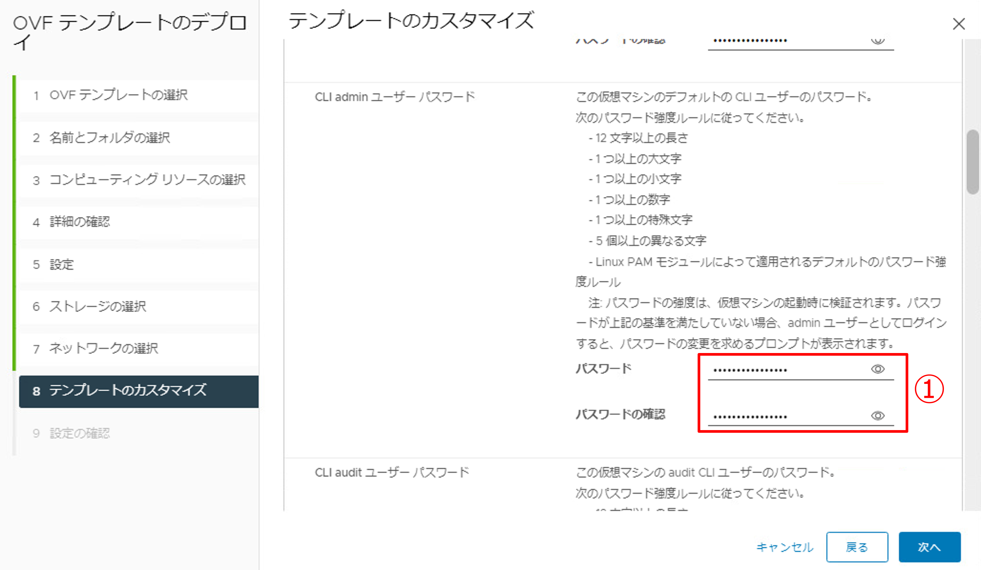The height and width of the screenshot is (570, 981).
Task: Reveal CLI admin password confirmation via eye icon
Action: click(877, 416)
